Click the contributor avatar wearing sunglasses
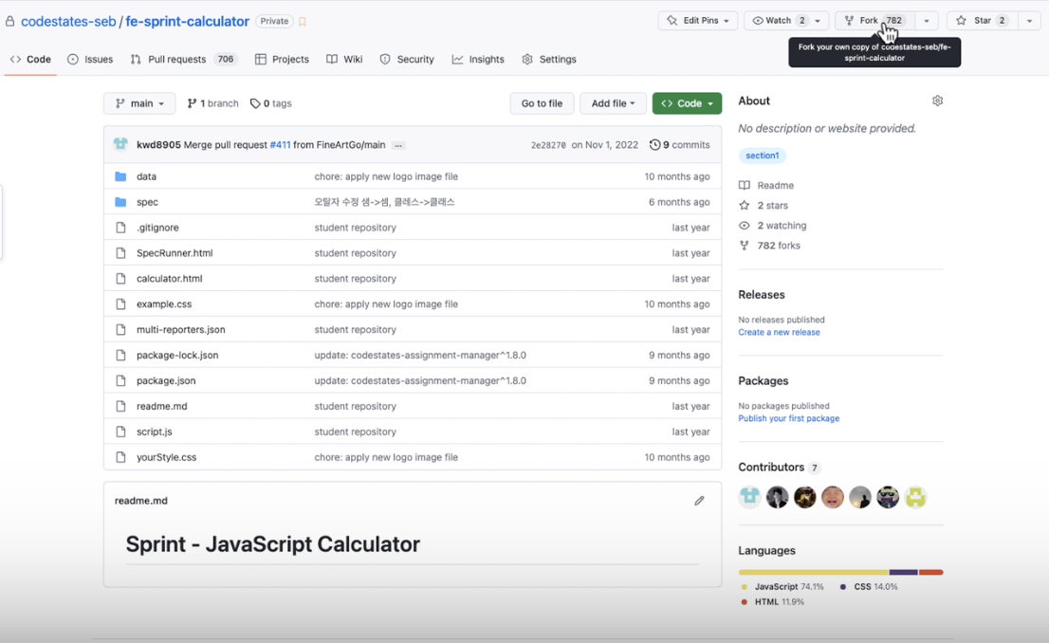This screenshot has width=1049, height=643. [888, 496]
